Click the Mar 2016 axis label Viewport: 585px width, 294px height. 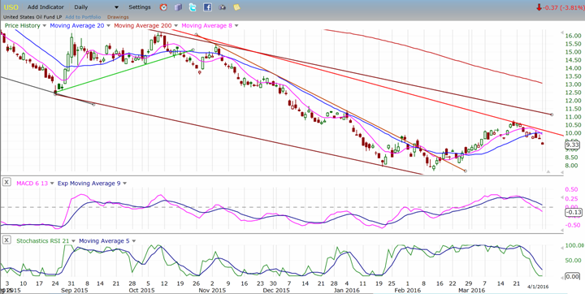point(470,290)
